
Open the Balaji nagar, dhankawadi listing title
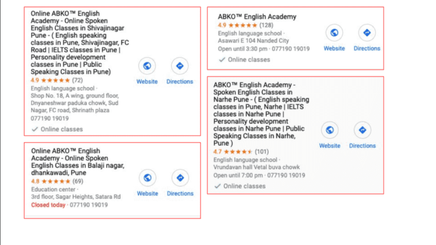tap(78, 162)
